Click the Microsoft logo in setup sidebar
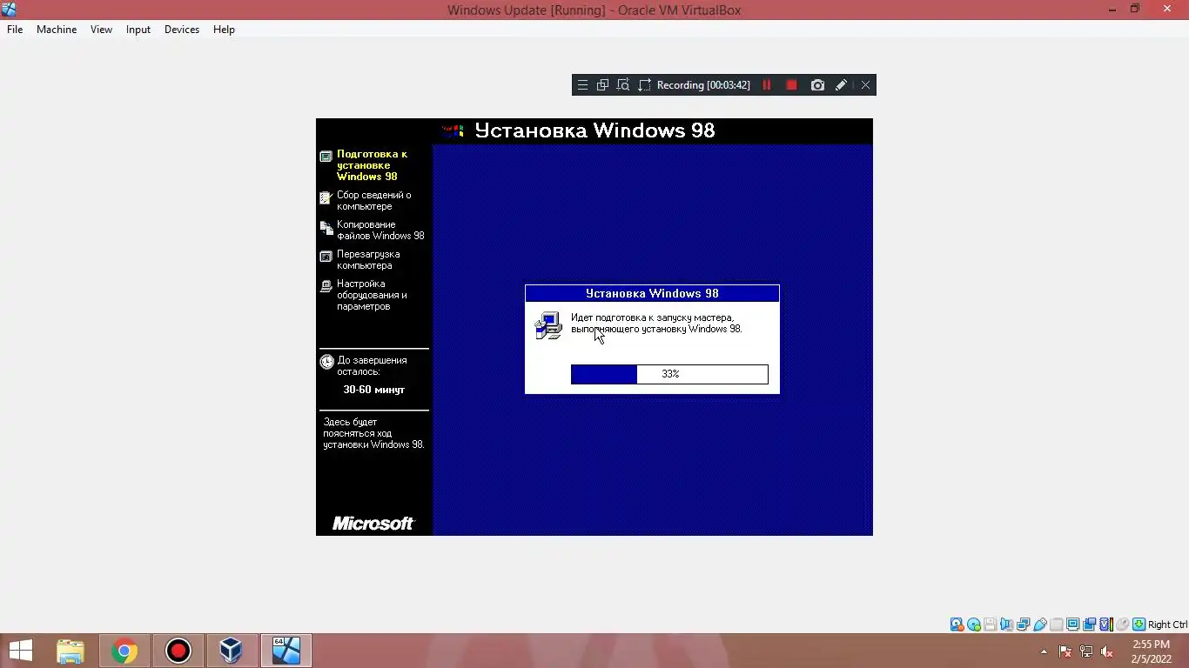This screenshot has height=668, width=1189. pyautogui.click(x=373, y=523)
